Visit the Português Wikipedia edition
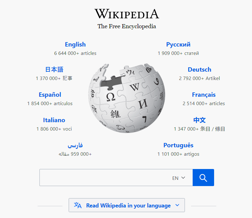The height and width of the screenshot is (218, 252). 178,145
